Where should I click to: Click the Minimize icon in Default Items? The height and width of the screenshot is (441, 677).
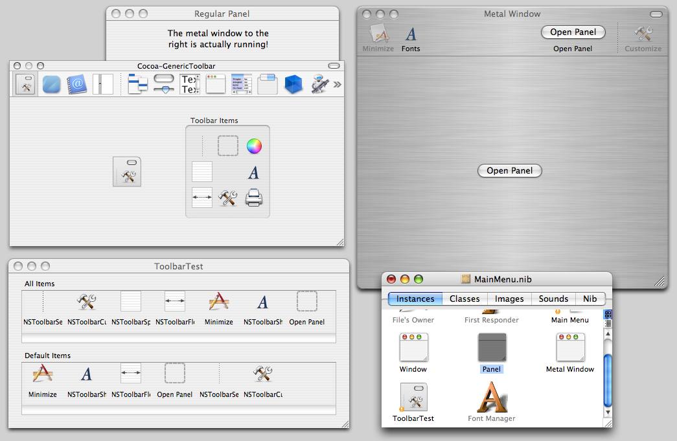pyautogui.click(x=42, y=374)
